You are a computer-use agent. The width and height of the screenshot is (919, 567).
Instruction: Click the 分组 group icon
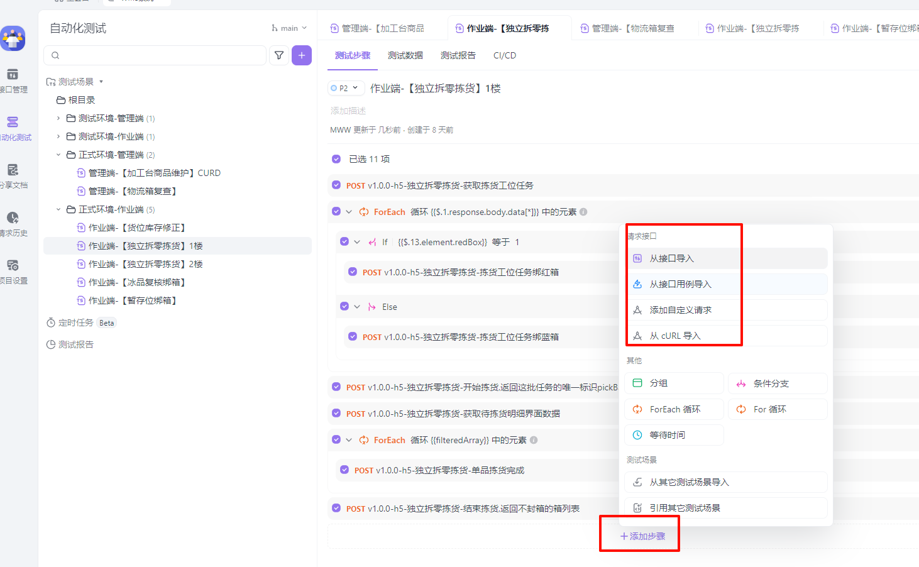637,383
